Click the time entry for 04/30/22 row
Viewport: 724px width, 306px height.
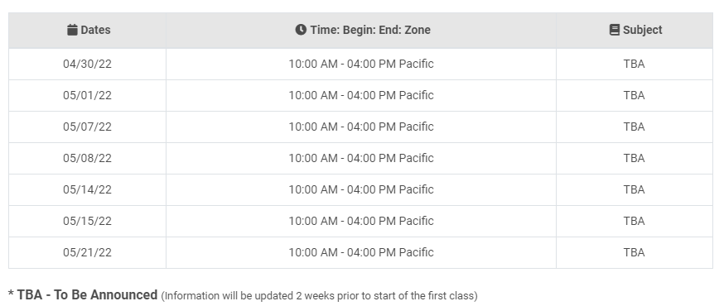coord(361,64)
